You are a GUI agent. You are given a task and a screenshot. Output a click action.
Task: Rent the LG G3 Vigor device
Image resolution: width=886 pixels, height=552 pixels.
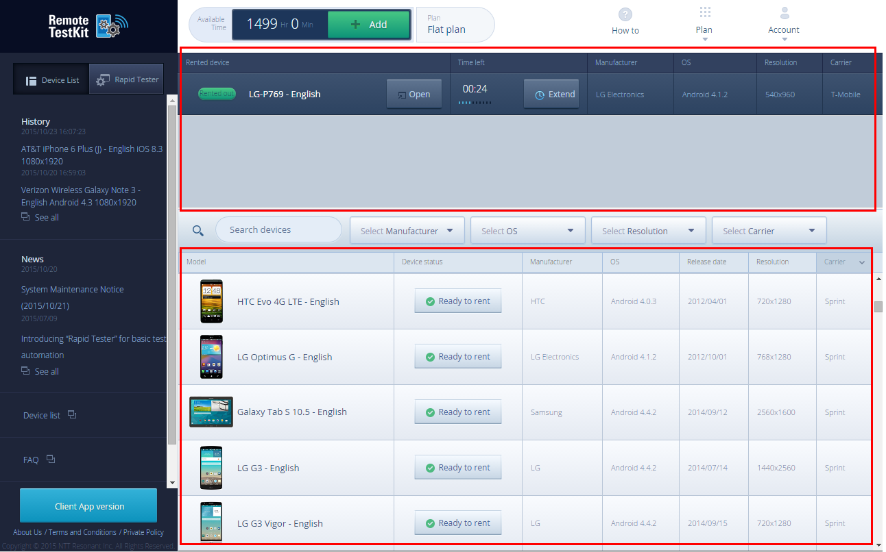(457, 523)
